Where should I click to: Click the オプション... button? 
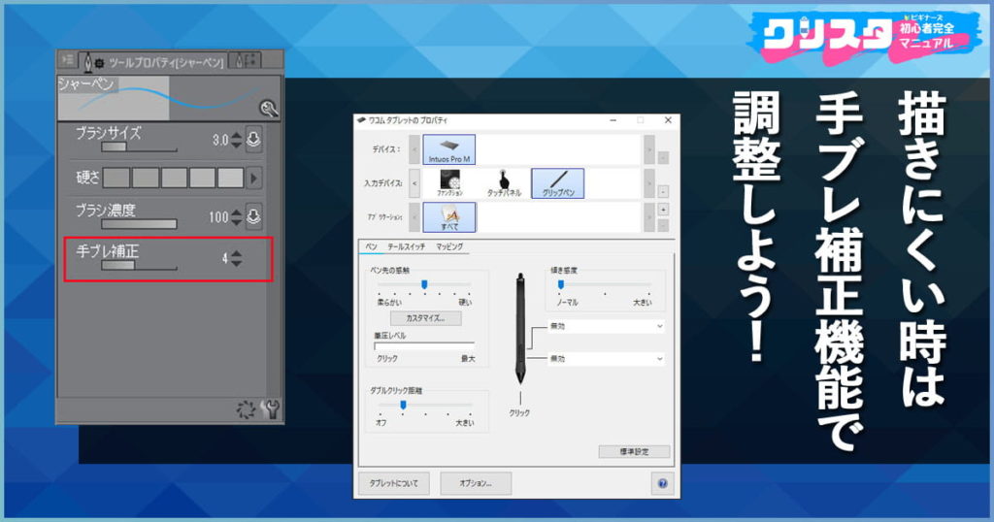click(476, 483)
